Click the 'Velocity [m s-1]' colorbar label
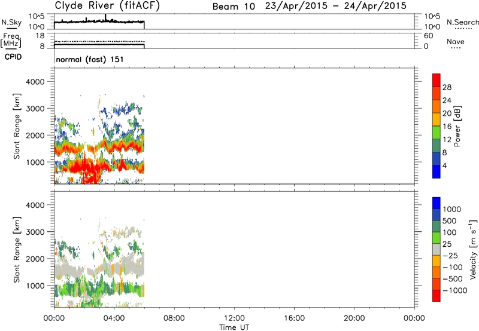The height and width of the screenshot is (331, 479). 473,249
